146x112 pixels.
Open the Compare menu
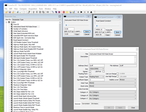[23, 9]
